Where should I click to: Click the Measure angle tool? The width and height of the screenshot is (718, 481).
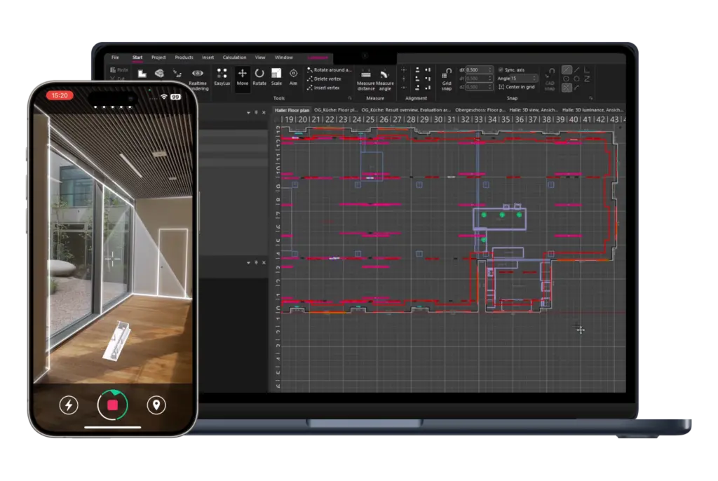384,77
